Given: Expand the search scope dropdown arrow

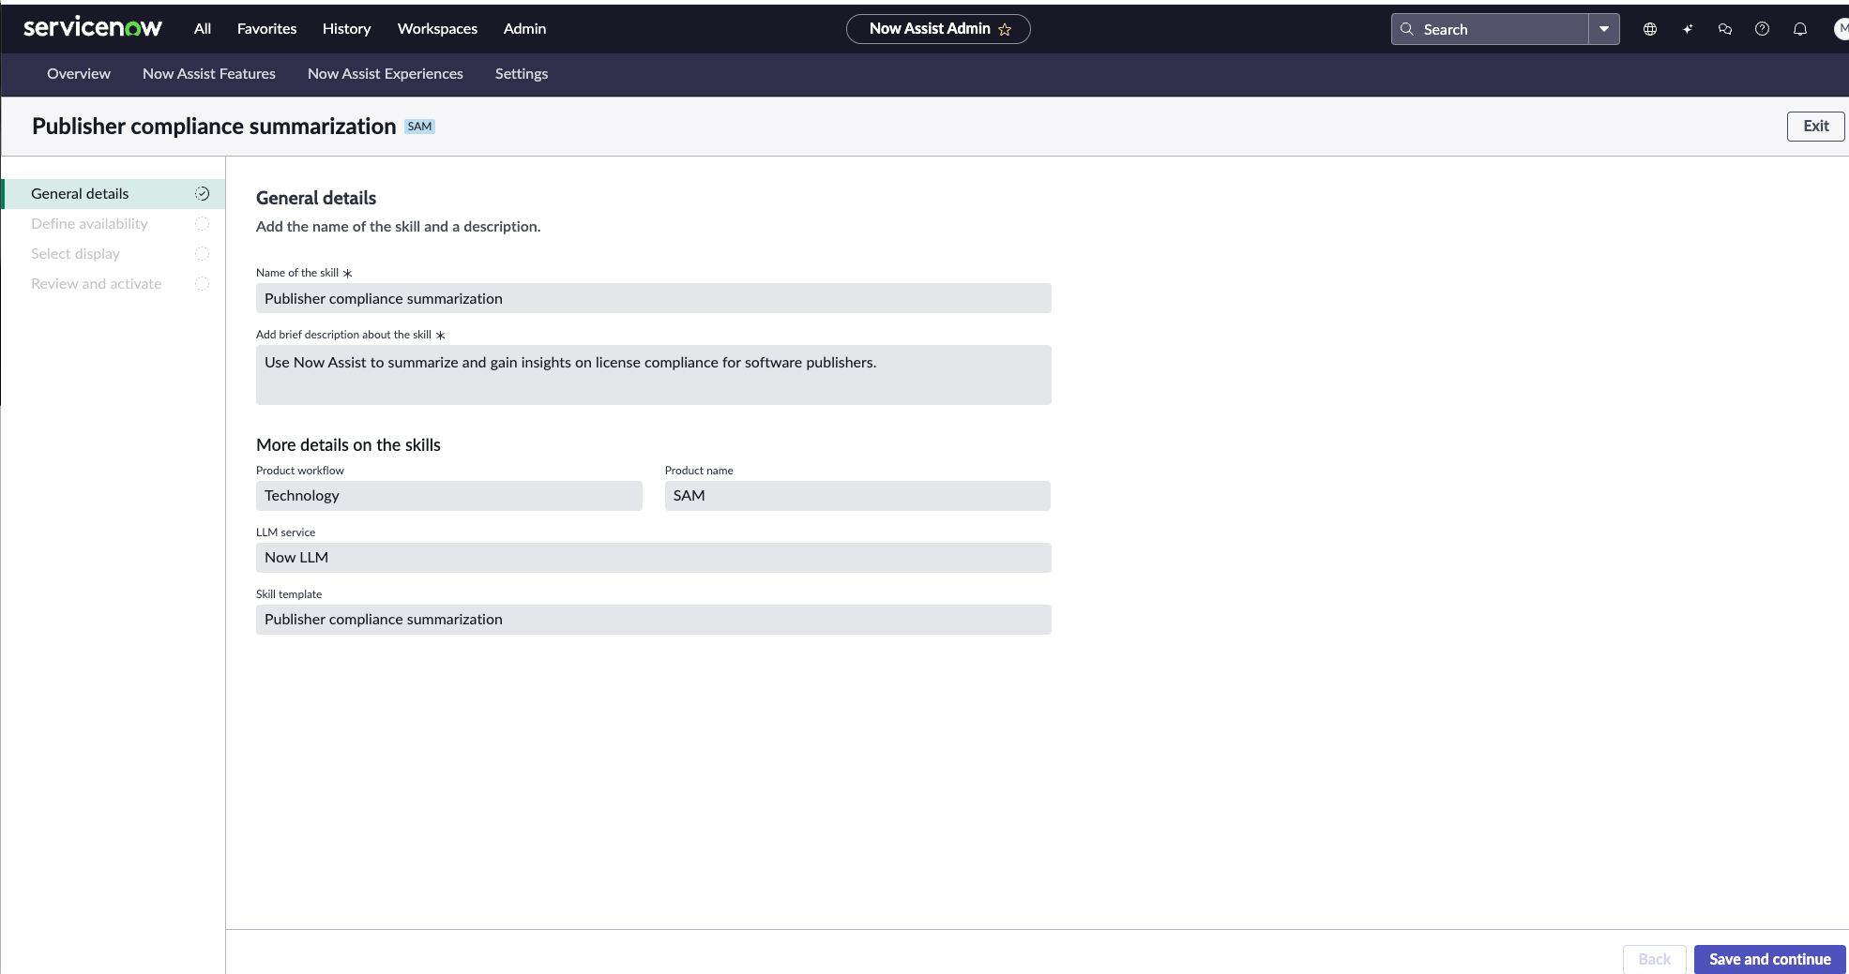Looking at the screenshot, I should click(1604, 29).
